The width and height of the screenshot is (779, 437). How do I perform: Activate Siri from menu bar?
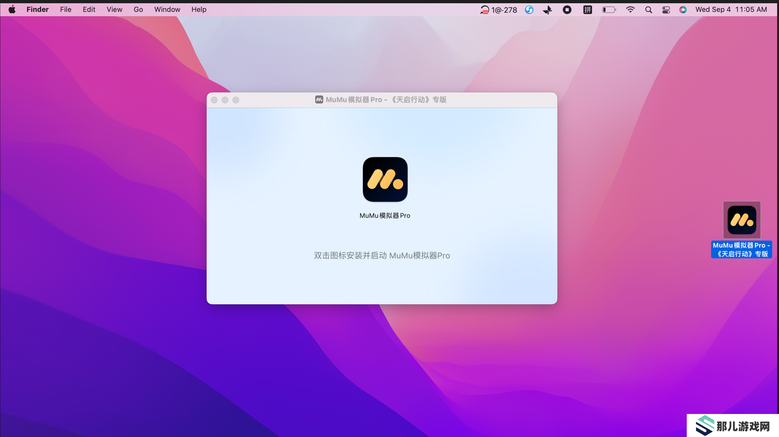683,10
